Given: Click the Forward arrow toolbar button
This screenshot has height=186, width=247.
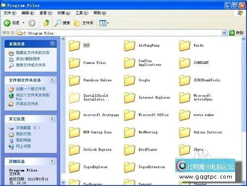Looking at the screenshot, I should (32, 23).
